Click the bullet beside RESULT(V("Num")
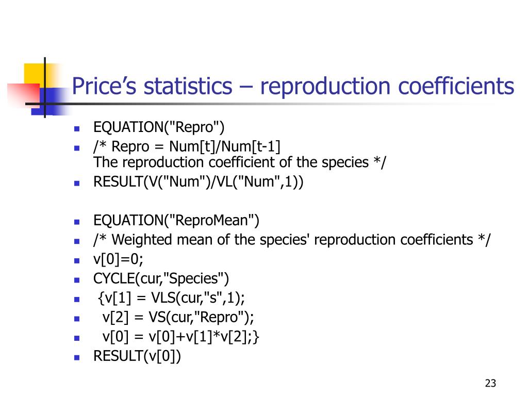The image size is (528, 396). [77, 184]
